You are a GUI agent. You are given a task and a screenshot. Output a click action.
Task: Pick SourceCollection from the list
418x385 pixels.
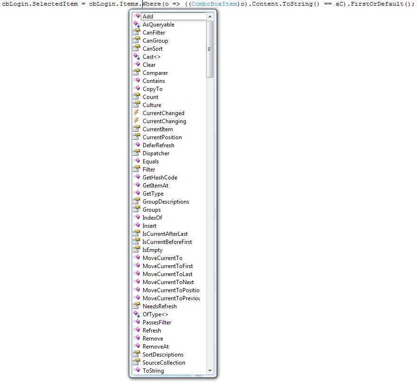164,363
